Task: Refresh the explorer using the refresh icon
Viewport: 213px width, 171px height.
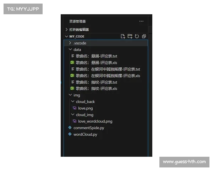Action: pyautogui.click(x=137, y=36)
